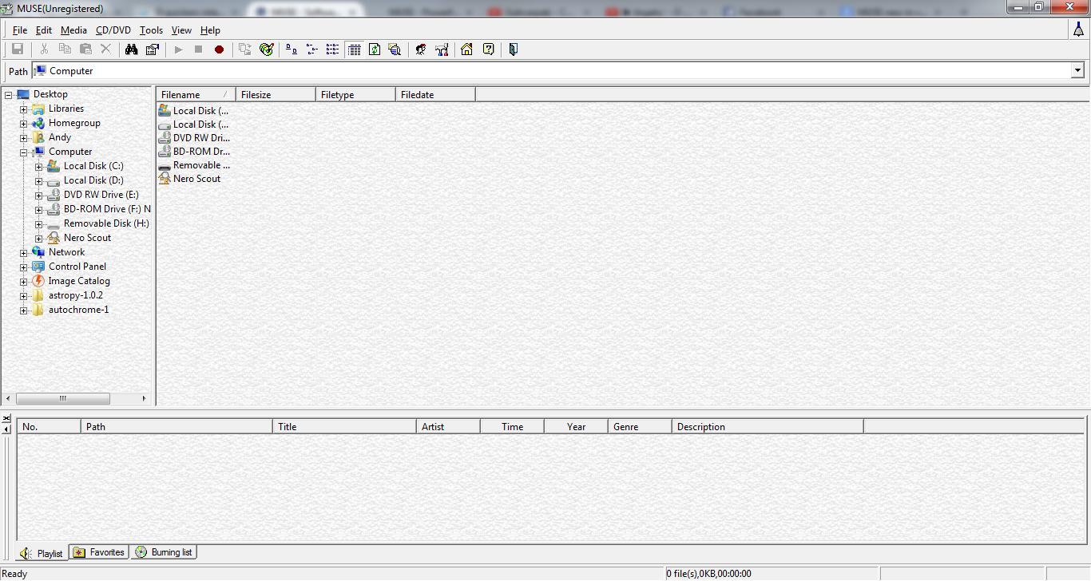Image resolution: width=1091 pixels, height=581 pixels.
Task: Sort by the Filesize column header
Action: tap(276, 95)
